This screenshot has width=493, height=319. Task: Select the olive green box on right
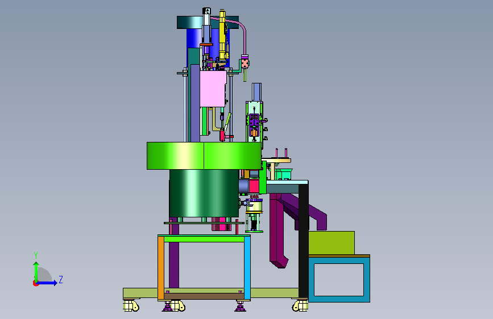tap(332, 243)
